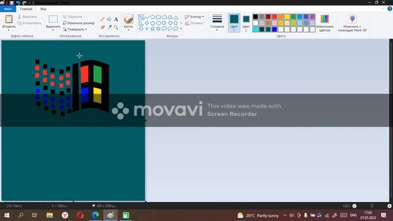Pick the black color swatch

click(255, 17)
